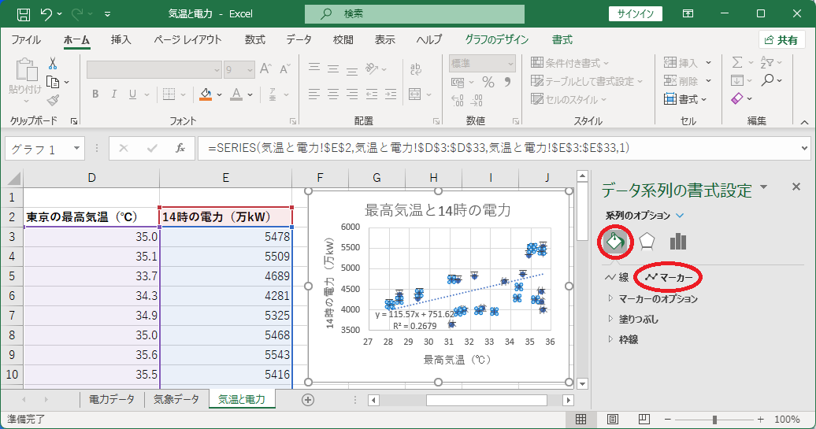Click the Merge and Center icon
This screenshot has width=816, height=429.
[415, 94]
